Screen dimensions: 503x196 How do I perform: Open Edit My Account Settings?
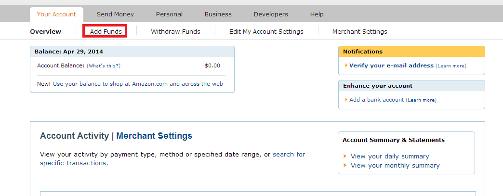click(266, 31)
